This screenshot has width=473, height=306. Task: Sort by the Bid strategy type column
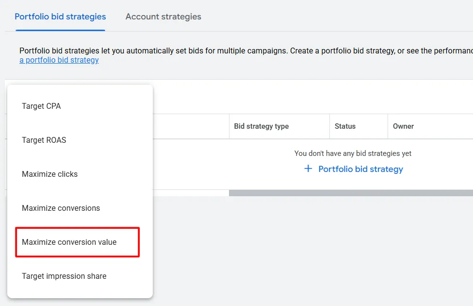click(x=261, y=126)
